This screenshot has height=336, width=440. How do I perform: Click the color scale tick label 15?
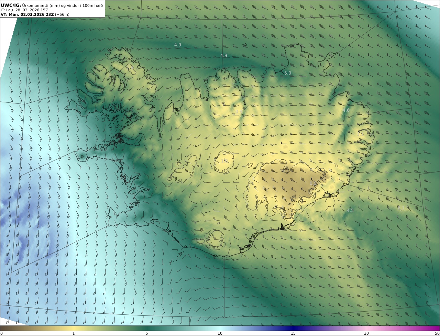pos(293,333)
